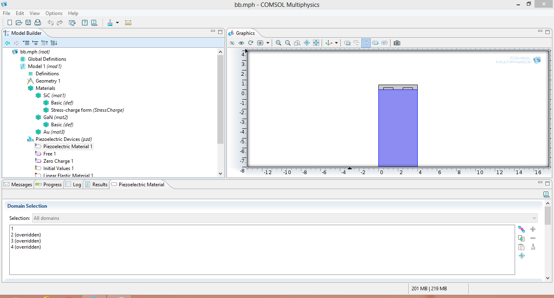Click the Print icon in main toolbar
The width and height of the screenshot is (554, 298).
click(x=38, y=23)
